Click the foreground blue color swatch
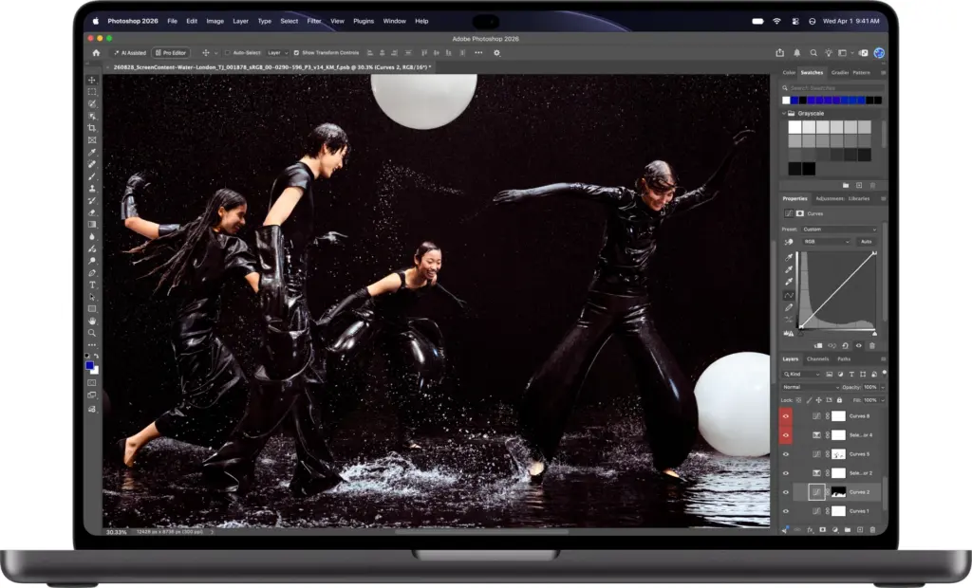972x588 pixels. click(89, 365)
